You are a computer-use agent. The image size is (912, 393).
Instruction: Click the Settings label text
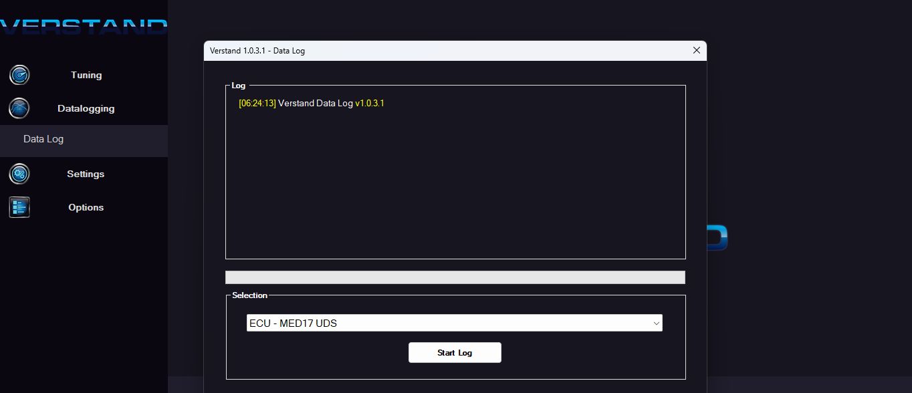pos(86,174)
